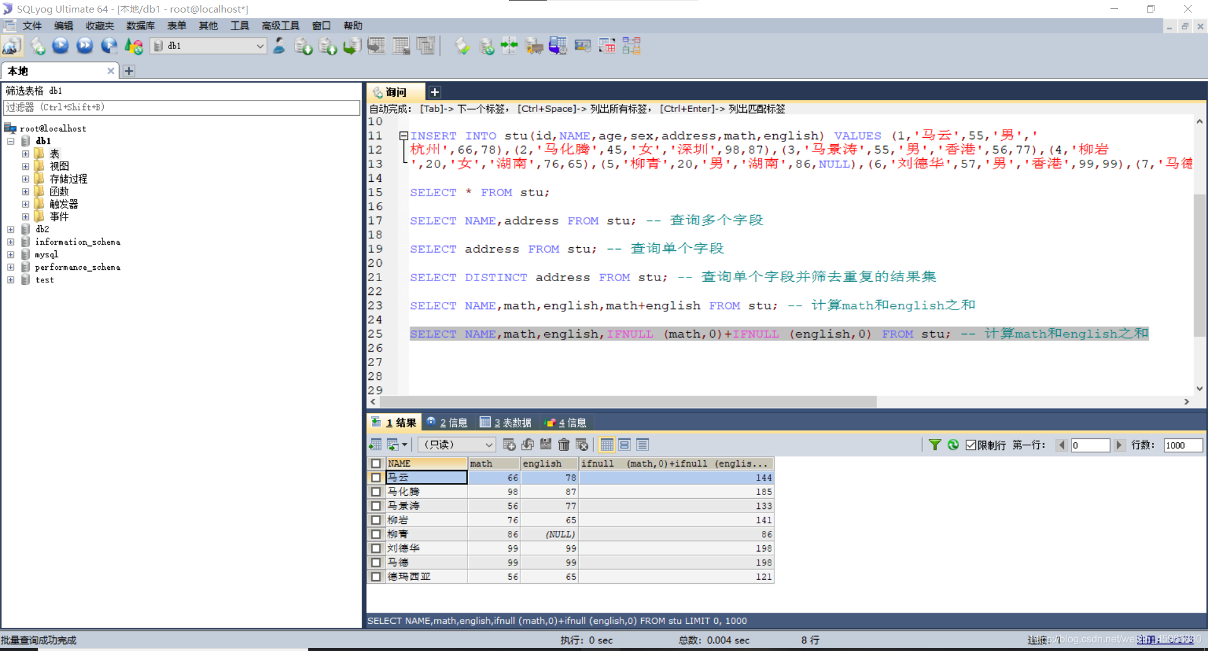Click the 过滤器 filter input field
Screen dimensions: 1208x651
(x=181, y=108)
